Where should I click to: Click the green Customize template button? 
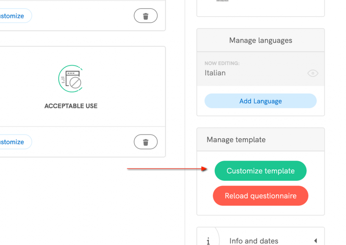(260, 171)
